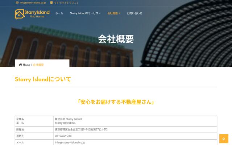Click the メール table cell
This screenshot has width=232, height=145.
point(34,142)
